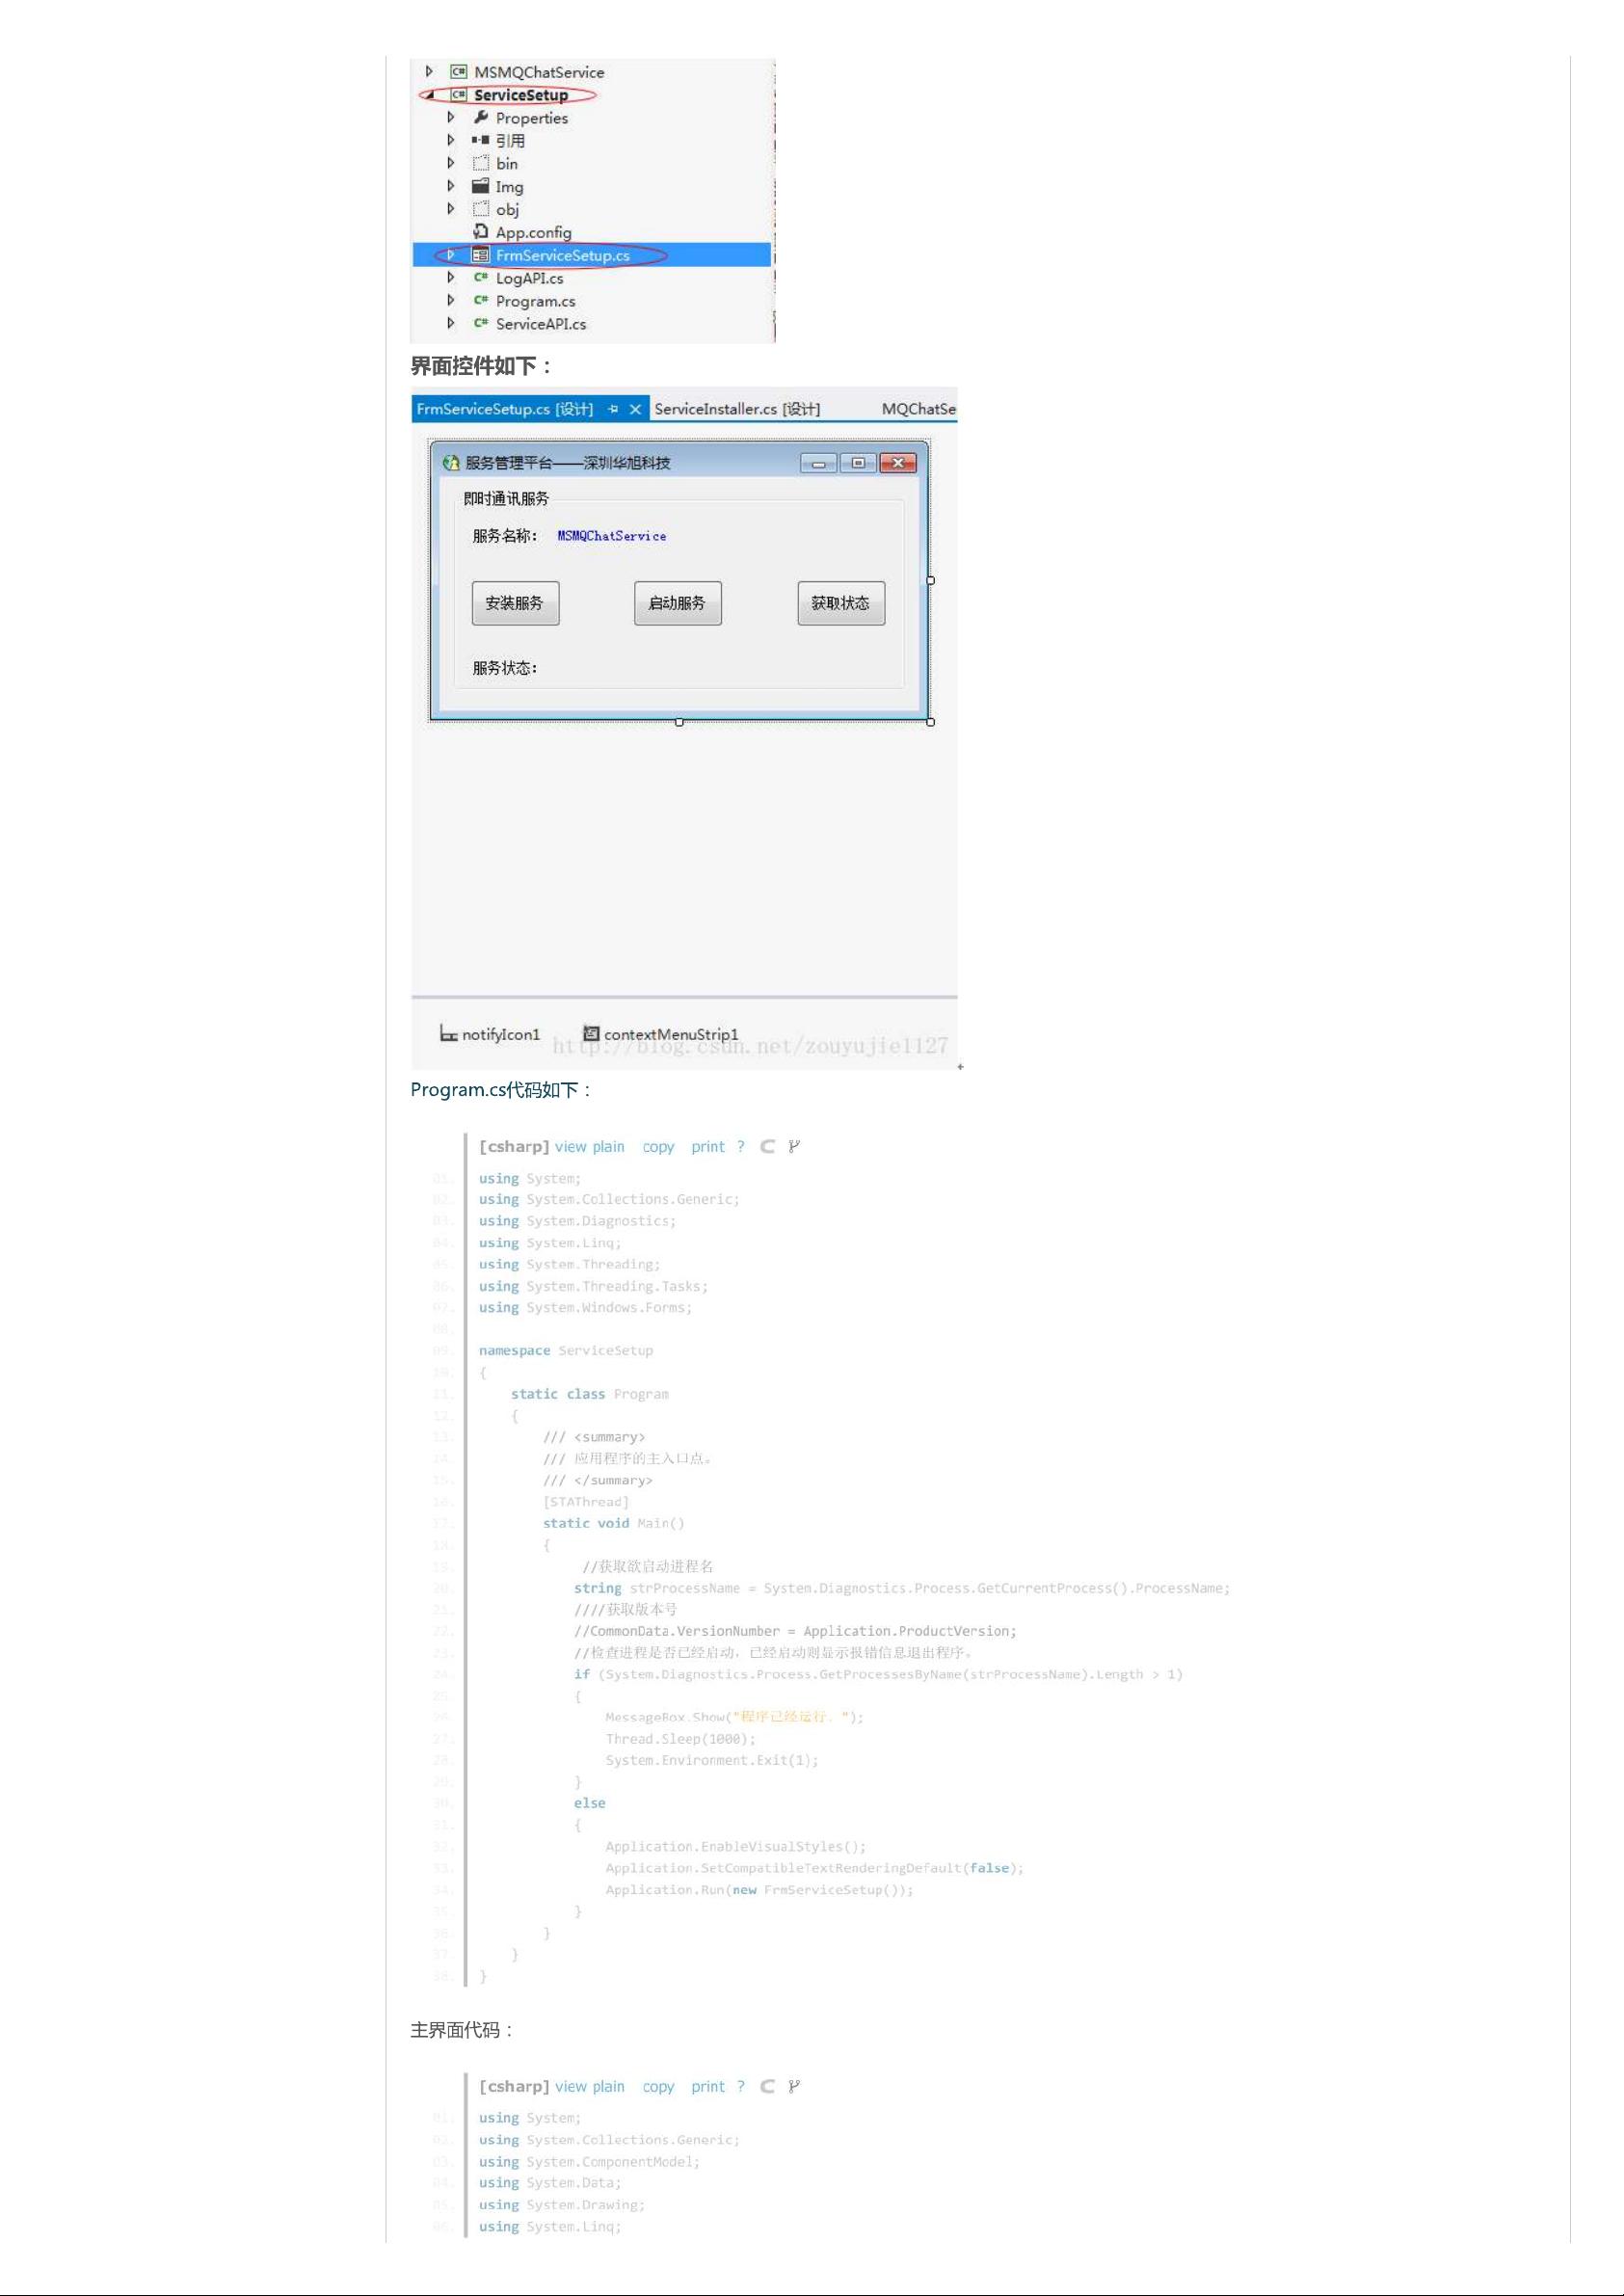Click the 安装服务 button

click(515, 603)
